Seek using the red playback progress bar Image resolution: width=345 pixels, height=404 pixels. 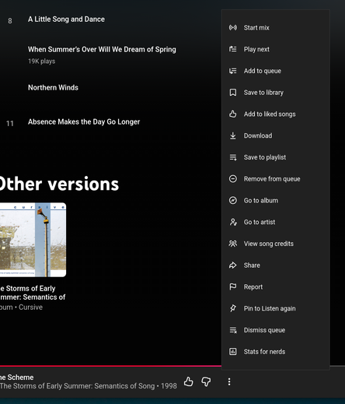point(110,366)
